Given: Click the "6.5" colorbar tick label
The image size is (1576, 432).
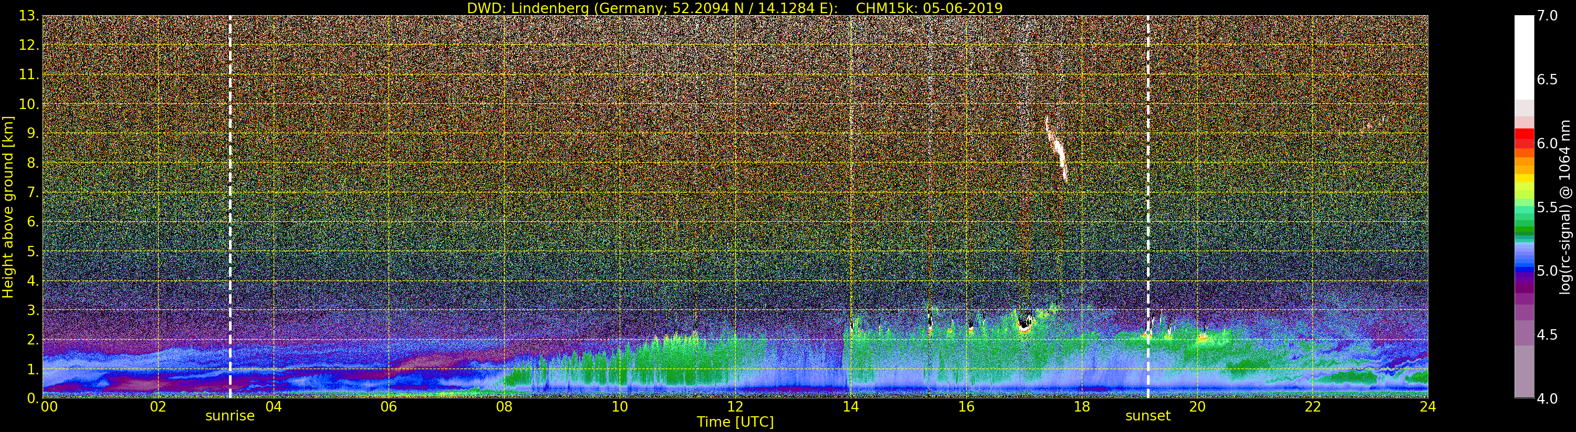Looking at the screenshot, I should [x=1547, y=80].
